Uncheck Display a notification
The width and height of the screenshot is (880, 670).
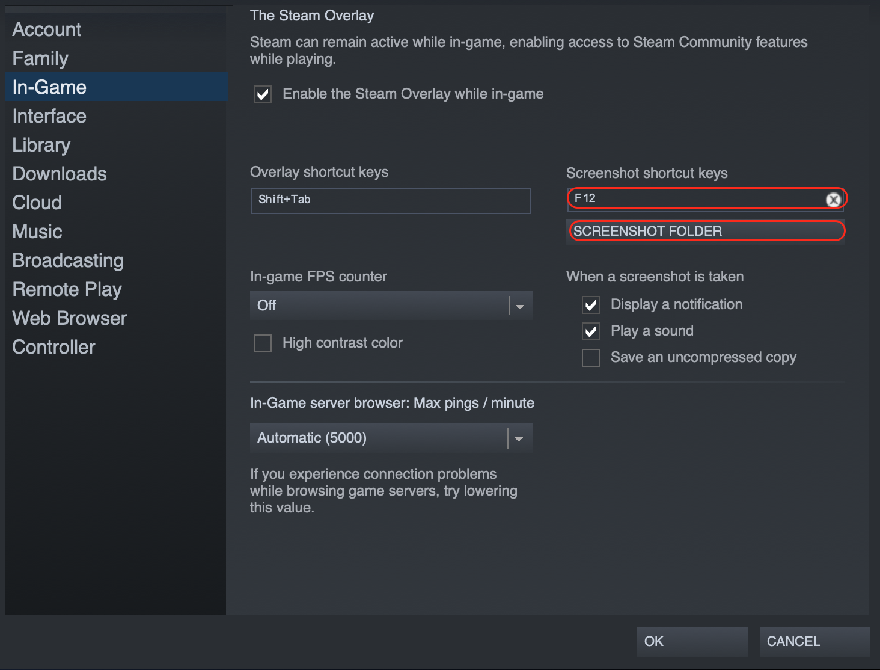591,305
